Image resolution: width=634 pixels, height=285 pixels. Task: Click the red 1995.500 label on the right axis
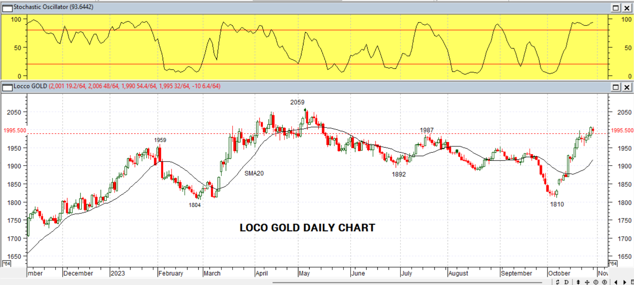(622, 130)
